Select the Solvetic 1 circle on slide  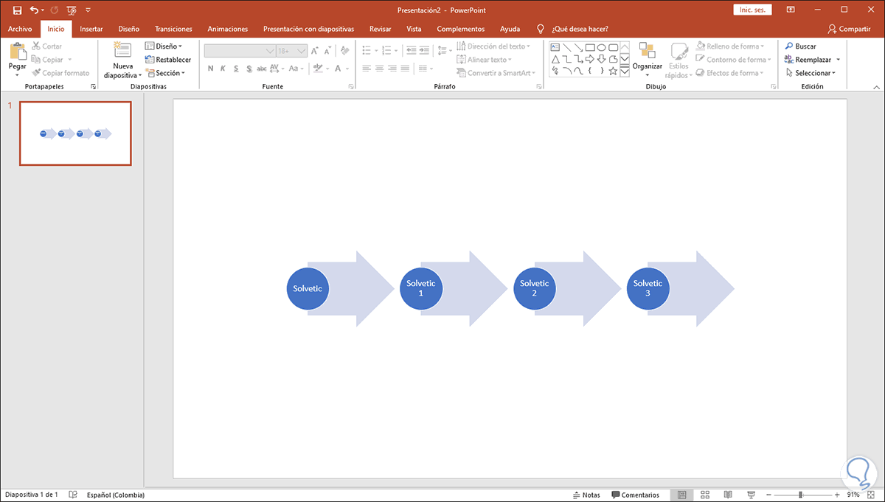click(x=421, y=288)
